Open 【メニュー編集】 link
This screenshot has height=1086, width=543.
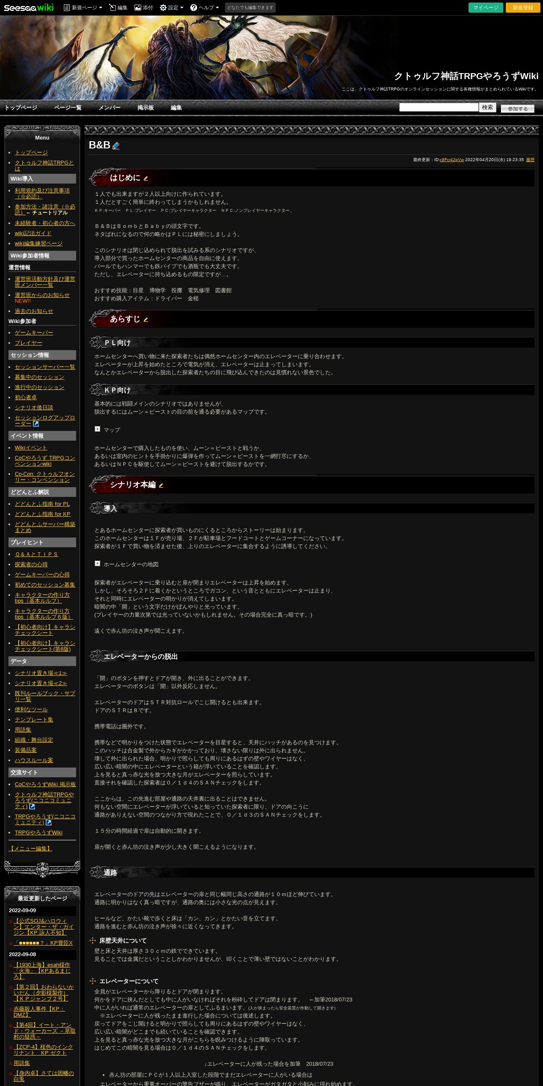click(30, 848)
